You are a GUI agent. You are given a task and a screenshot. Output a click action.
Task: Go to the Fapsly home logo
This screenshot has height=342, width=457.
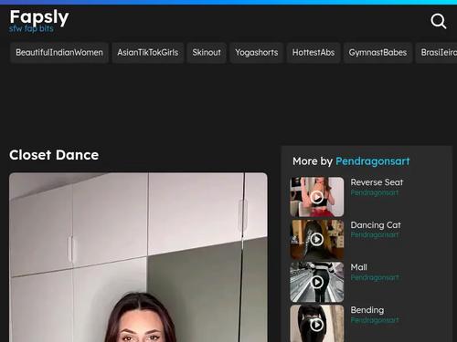click(x=39, y=17)
